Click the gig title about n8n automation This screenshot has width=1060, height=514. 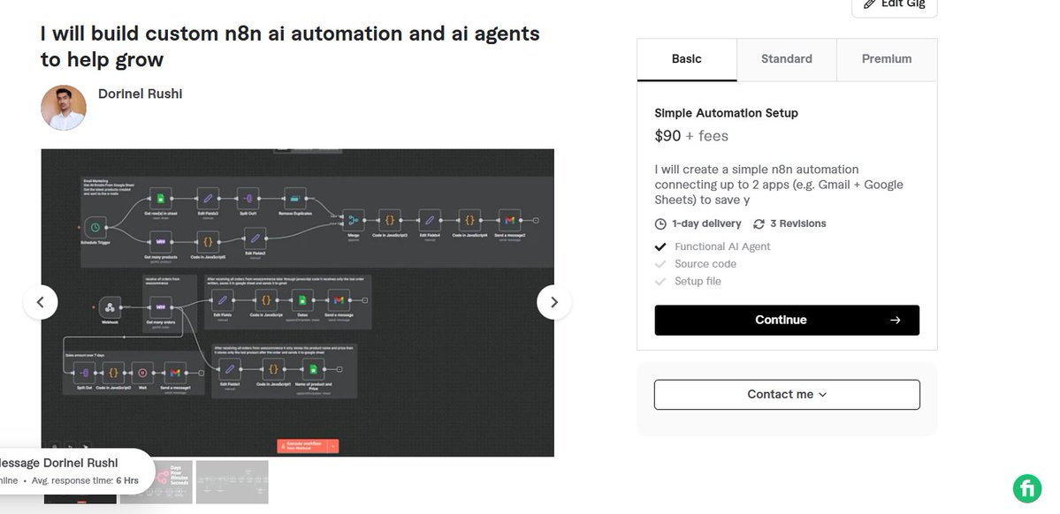[290, 47]
